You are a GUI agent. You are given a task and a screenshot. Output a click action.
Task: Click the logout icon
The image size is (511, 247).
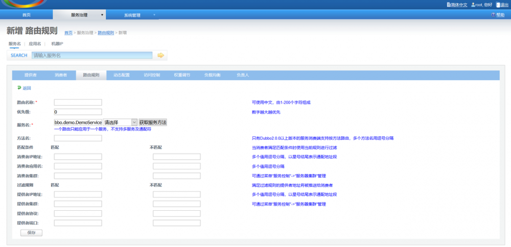(x=498, y=5)
